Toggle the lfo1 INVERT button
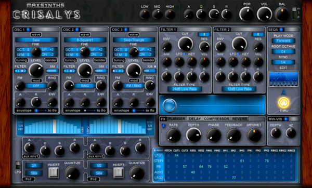312x188 pixels. 54,172
